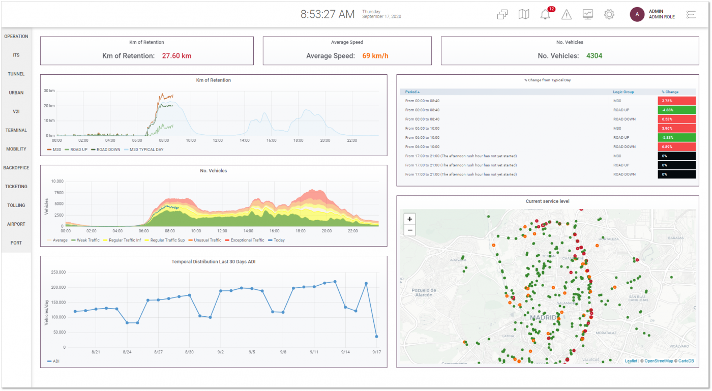Click the 9/17 ADI data point

[x=376, y=336]
